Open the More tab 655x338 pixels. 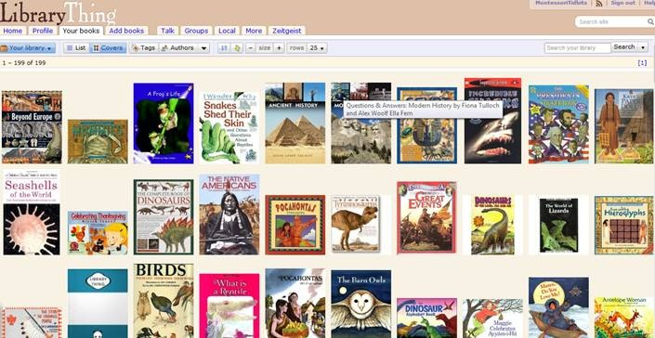click(254, 31)
